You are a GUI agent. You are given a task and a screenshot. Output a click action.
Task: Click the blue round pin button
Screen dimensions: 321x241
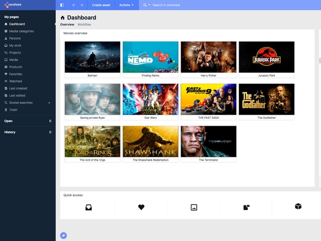(x=64, y=235)
